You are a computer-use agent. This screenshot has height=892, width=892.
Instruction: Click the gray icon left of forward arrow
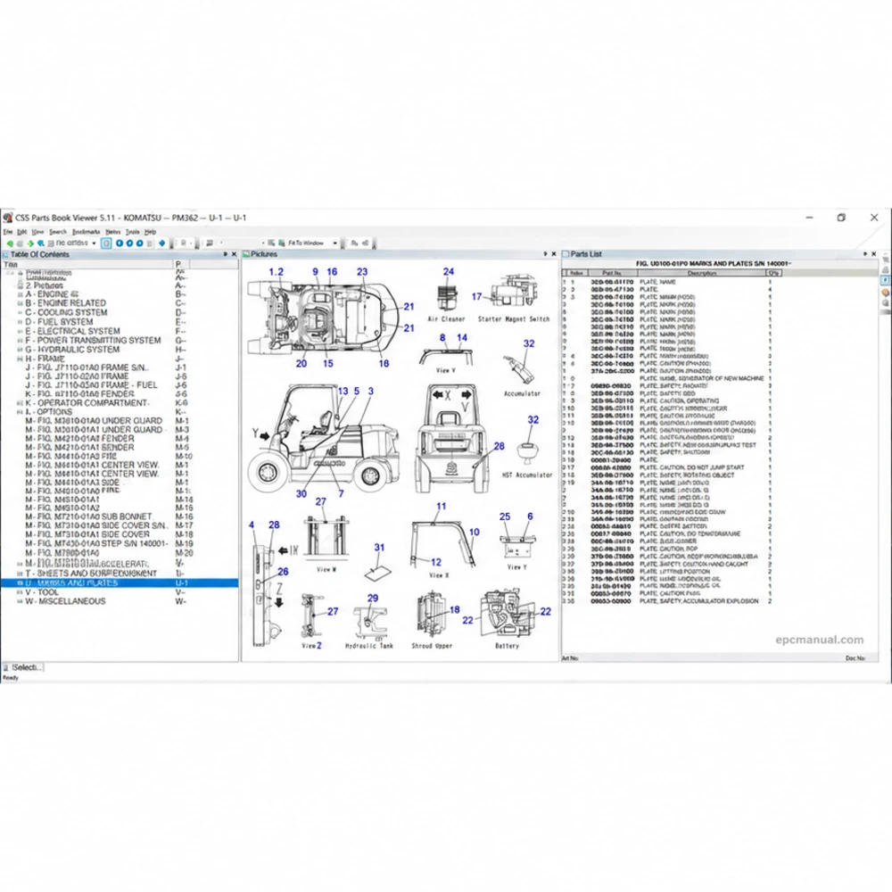[x=20, y=244]
